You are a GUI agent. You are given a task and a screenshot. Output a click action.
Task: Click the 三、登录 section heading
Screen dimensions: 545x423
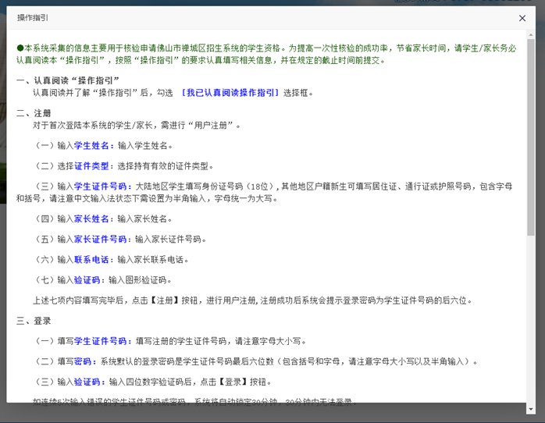click(x=34, y=321)
